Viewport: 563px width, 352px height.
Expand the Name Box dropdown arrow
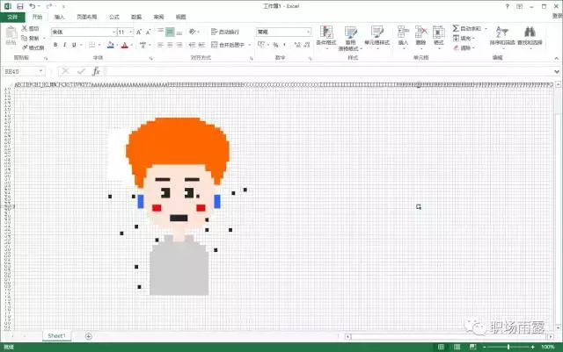(x=41, y=71)
